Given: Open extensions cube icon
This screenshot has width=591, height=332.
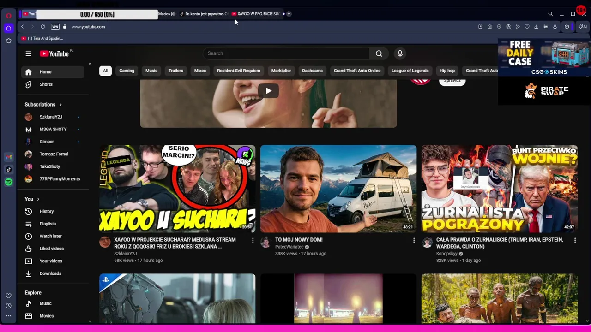Looking at the screenshot, I should pos(567,27).
